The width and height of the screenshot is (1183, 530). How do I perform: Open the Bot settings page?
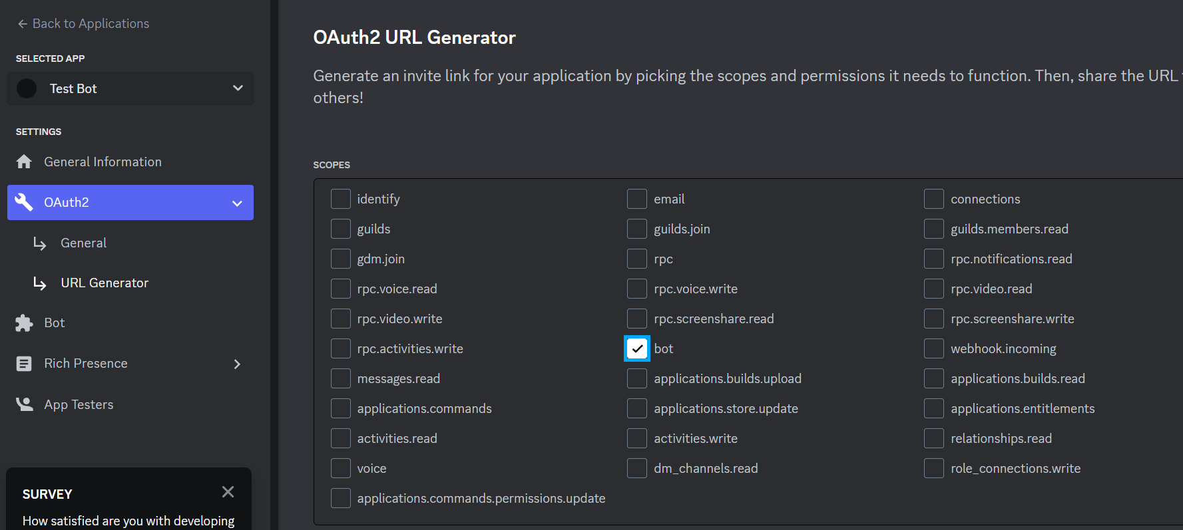coord(54,323)
